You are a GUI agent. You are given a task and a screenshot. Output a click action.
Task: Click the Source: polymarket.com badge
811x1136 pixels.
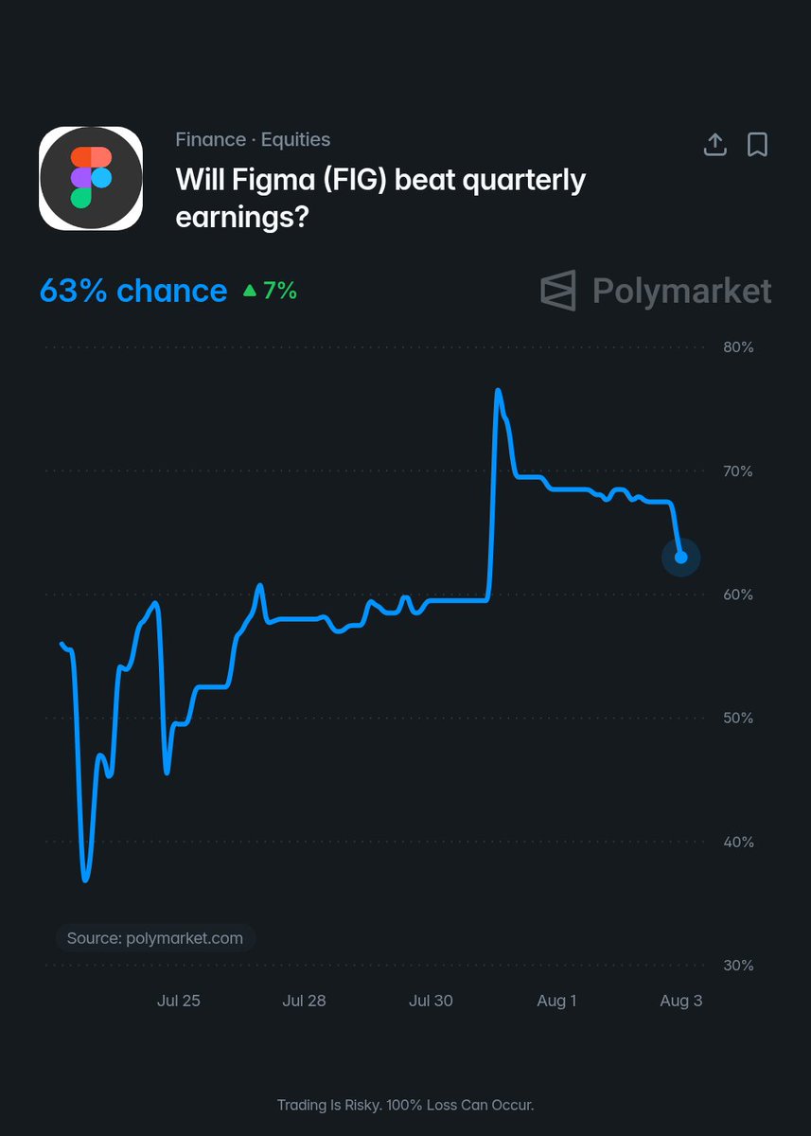(x=155, y=938)
